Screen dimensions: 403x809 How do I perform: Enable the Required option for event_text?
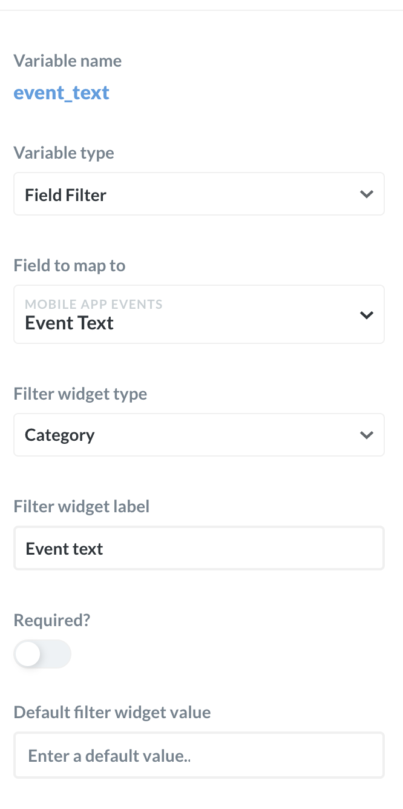(x=42, y=654)
